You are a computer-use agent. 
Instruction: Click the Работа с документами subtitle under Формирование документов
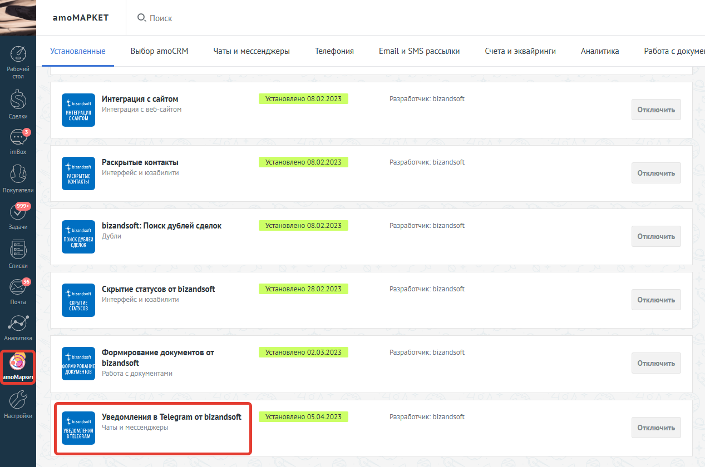click(x=137, y=374)
